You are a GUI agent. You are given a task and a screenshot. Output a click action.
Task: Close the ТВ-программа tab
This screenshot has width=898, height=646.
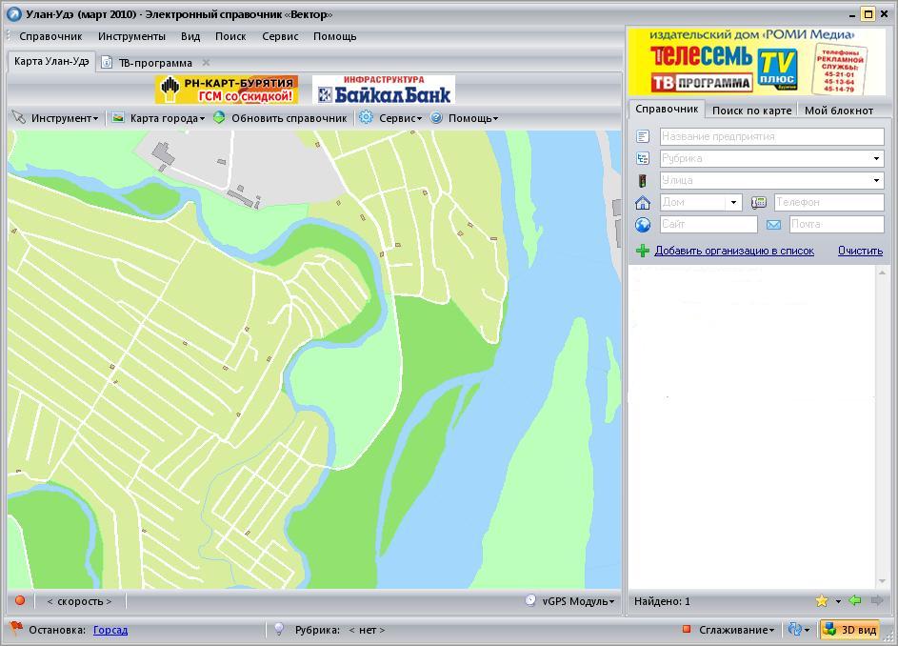click(x=206, y=63)
